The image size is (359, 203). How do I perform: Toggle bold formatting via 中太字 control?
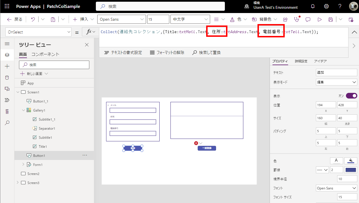pos(190,19)
